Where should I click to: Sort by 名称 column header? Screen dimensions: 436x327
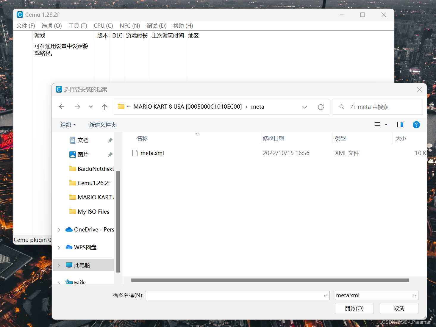click(142, 138)
